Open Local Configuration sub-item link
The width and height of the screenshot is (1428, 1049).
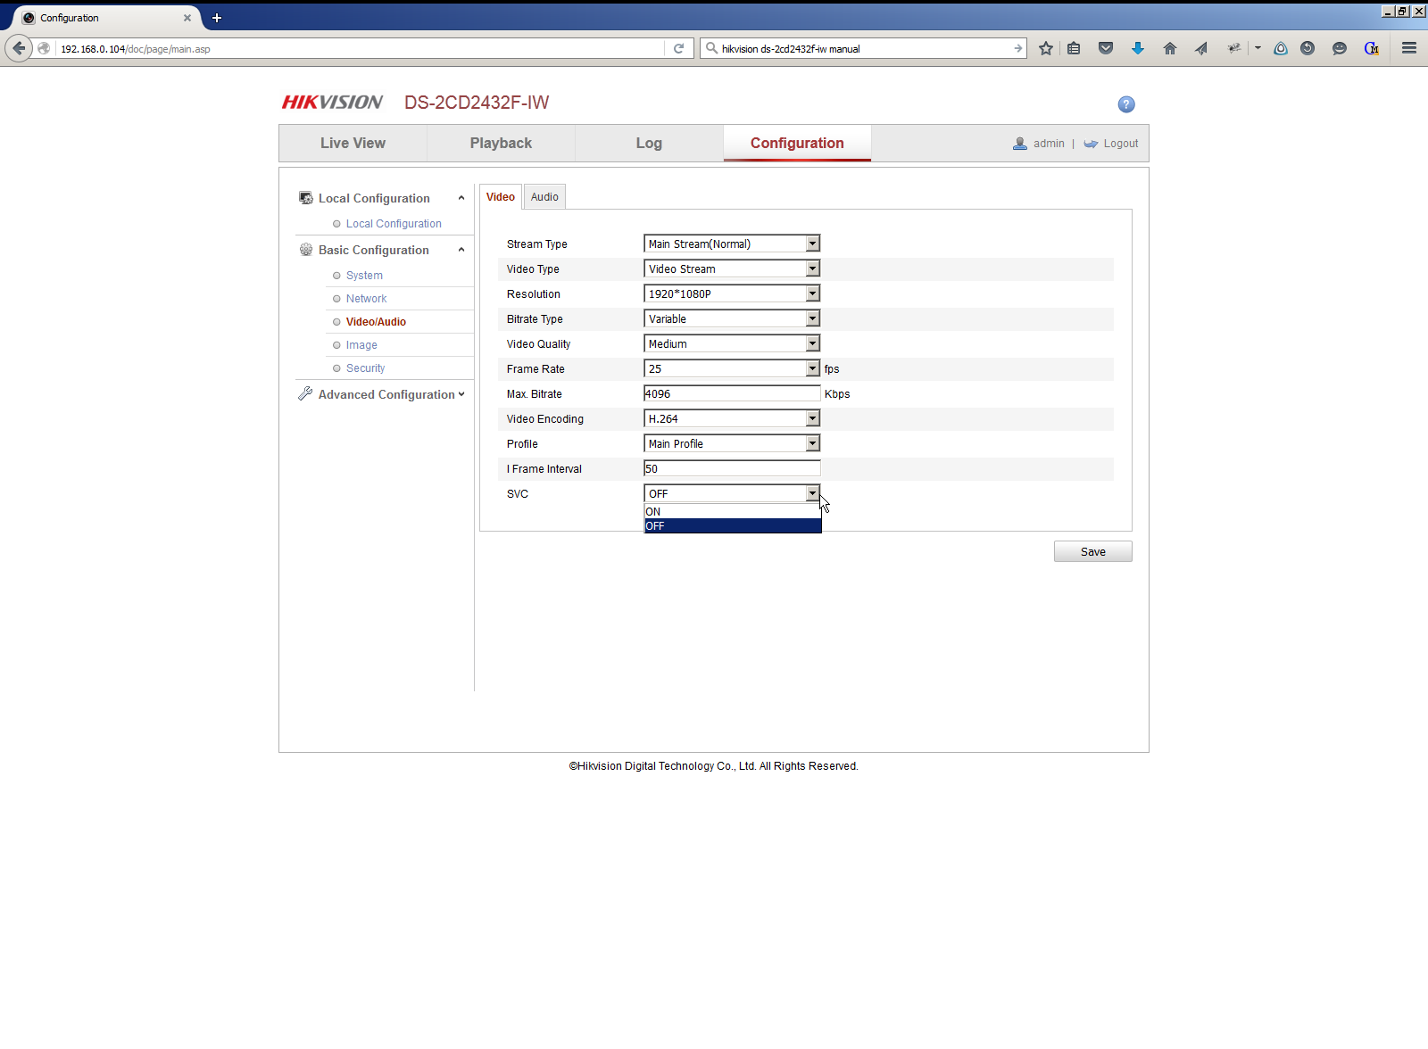(x=394, y=224)
